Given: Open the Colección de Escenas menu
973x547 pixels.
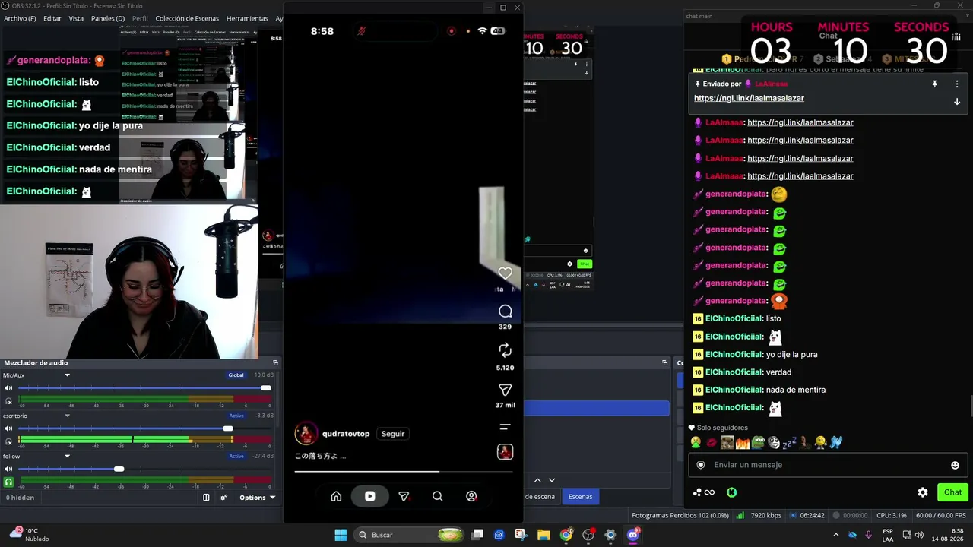Looking at the screenshot, I should 187,18.
